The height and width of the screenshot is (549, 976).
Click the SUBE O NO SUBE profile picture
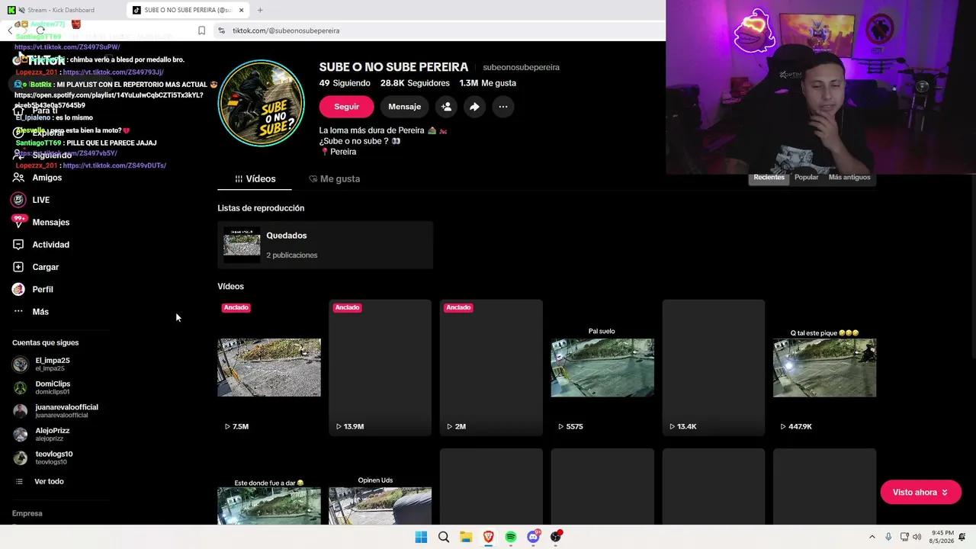coord(262,103)
